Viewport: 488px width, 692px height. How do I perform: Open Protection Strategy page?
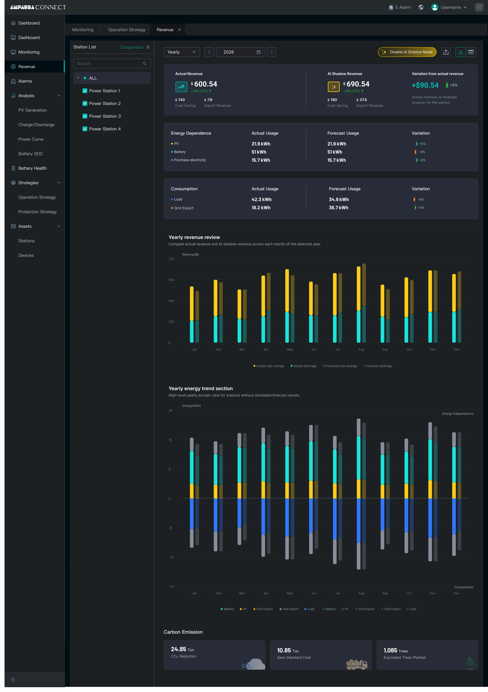click(37, 212)
